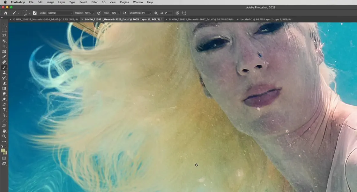Click the Smoothing percentage field
The image size is (357, 192).
coord(145,13)
